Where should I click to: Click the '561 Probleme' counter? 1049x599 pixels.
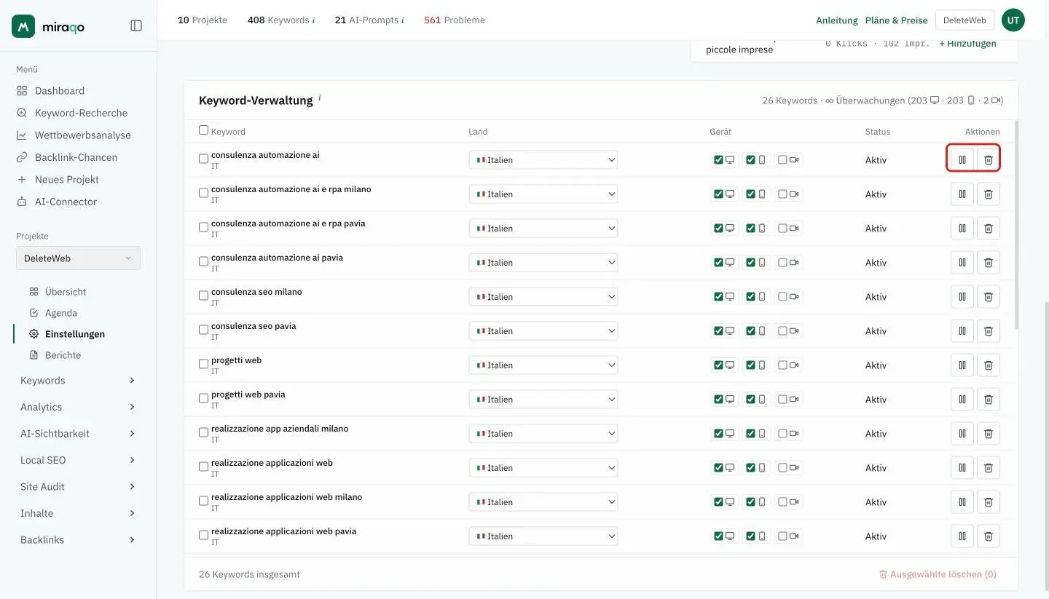[x=455, y=20]
